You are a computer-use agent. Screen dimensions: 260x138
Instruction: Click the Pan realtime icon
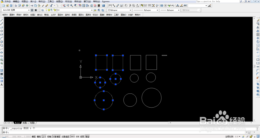pyautogui.click(x=64, y=6)
